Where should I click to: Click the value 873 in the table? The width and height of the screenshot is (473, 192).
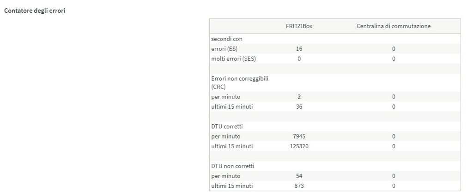(299, 186)
